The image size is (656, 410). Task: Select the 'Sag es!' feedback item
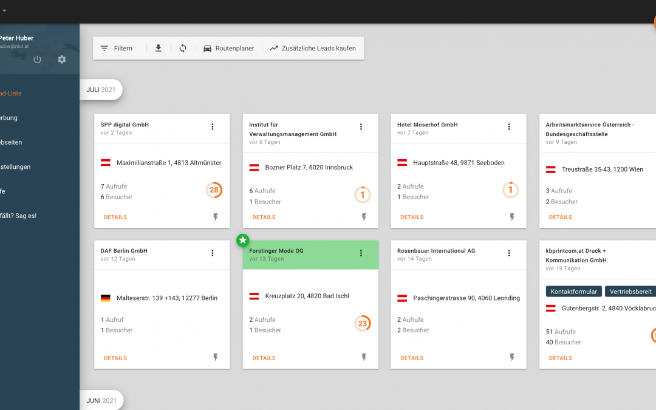(x=18, y=216)
